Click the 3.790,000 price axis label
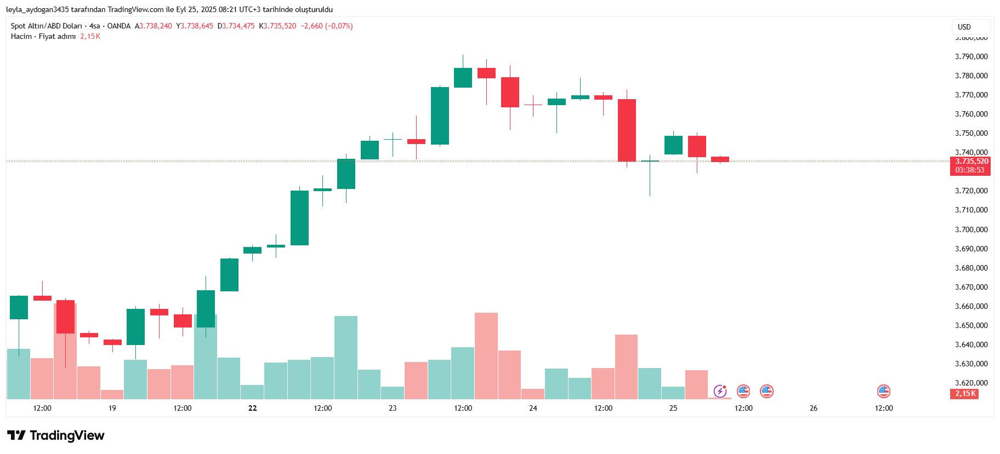Image resolution: width=1000 pixels, height=454 pixels. (971, 56)
